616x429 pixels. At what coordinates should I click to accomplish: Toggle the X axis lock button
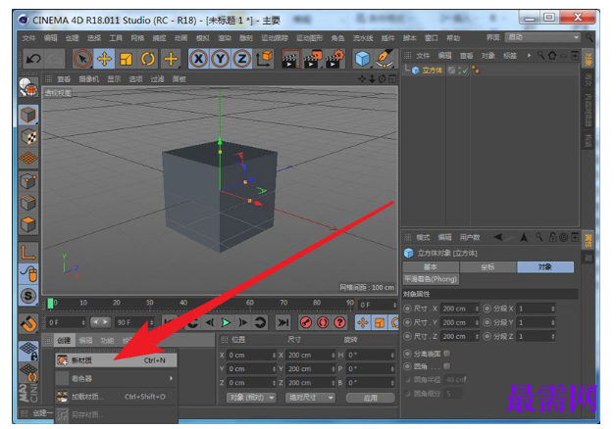[x=198, y=59]
